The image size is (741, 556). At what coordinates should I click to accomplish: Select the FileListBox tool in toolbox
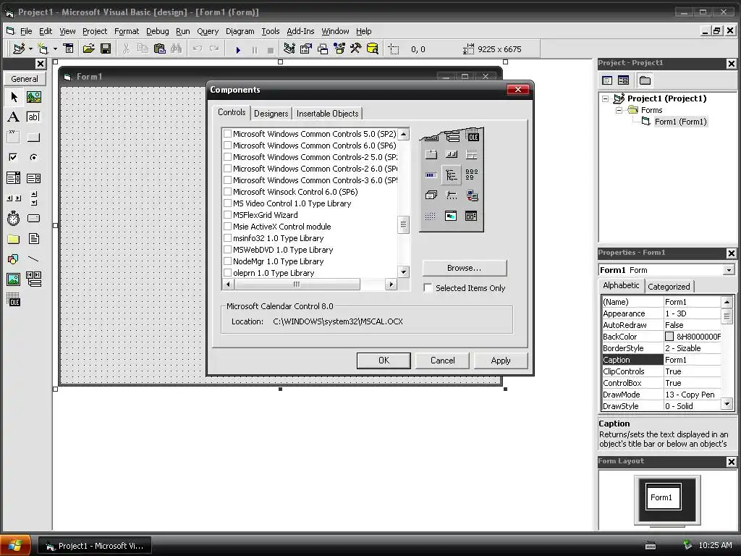[33, 239]
